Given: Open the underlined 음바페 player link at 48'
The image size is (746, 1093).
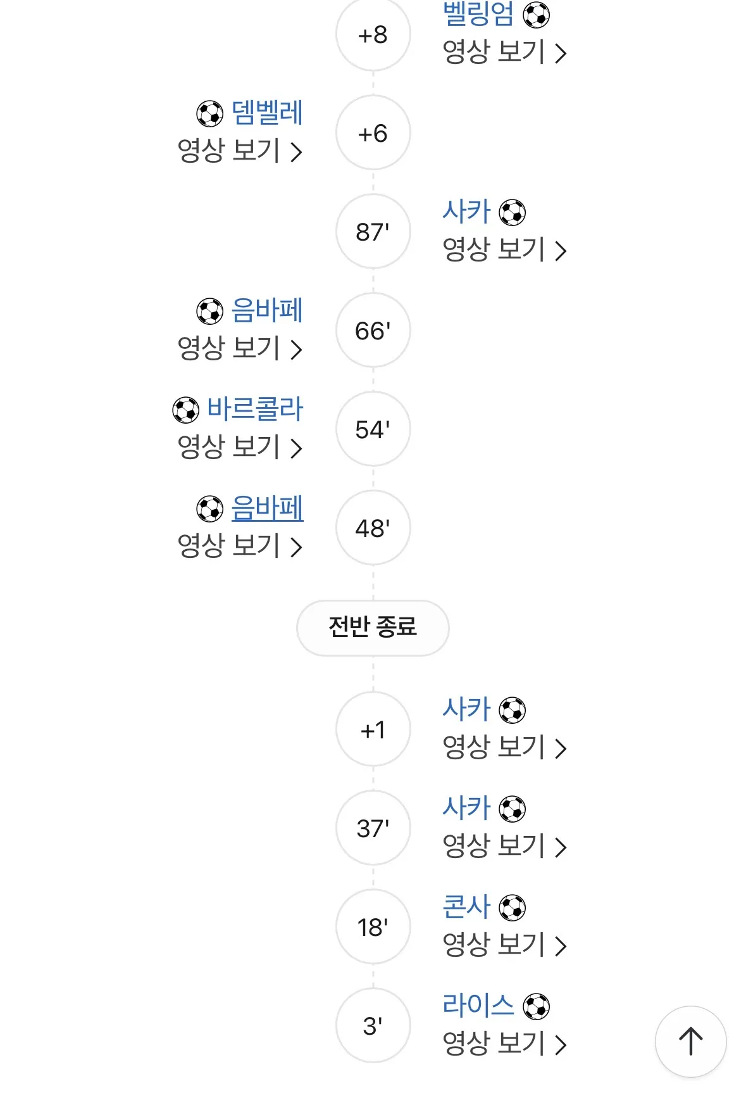Looking at the screenshot, I should coord(267,508).
